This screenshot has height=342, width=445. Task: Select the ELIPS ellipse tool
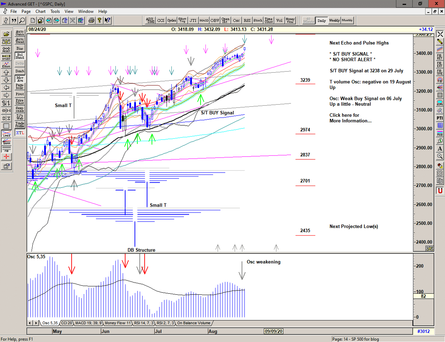(440, 103)
